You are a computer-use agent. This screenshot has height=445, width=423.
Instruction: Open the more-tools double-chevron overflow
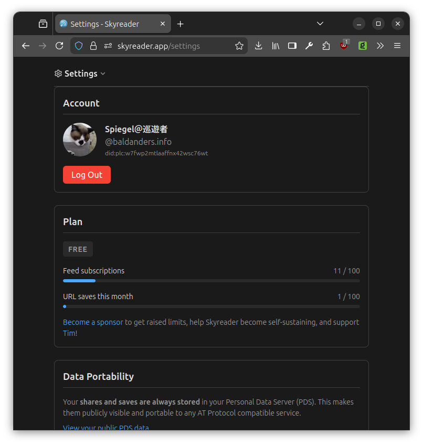380,46
